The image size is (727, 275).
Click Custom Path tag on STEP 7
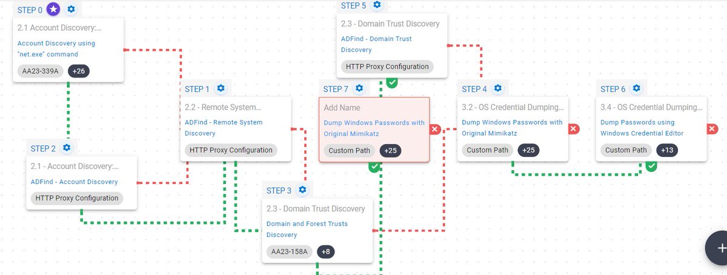point(350,150)
